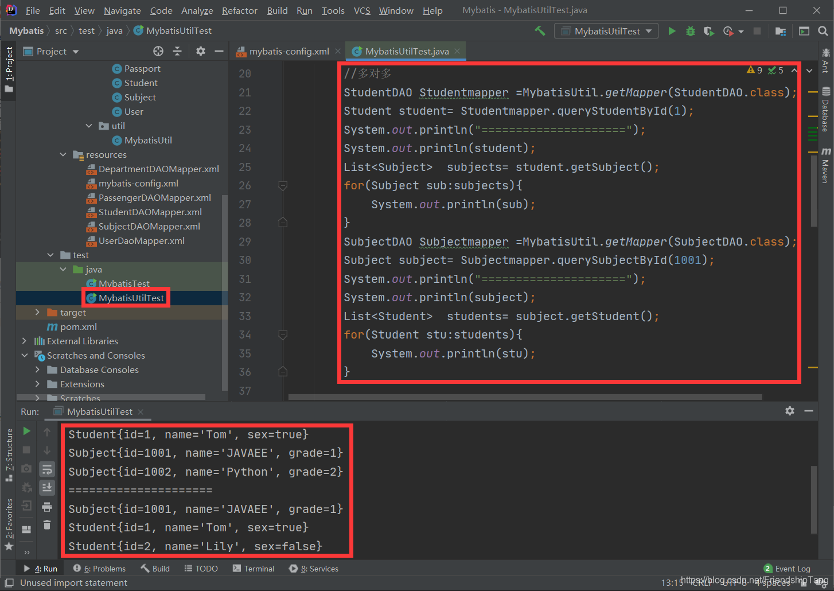Open the Maven tool window
This screenshot has height=591, width=834.
pos(825,165)
